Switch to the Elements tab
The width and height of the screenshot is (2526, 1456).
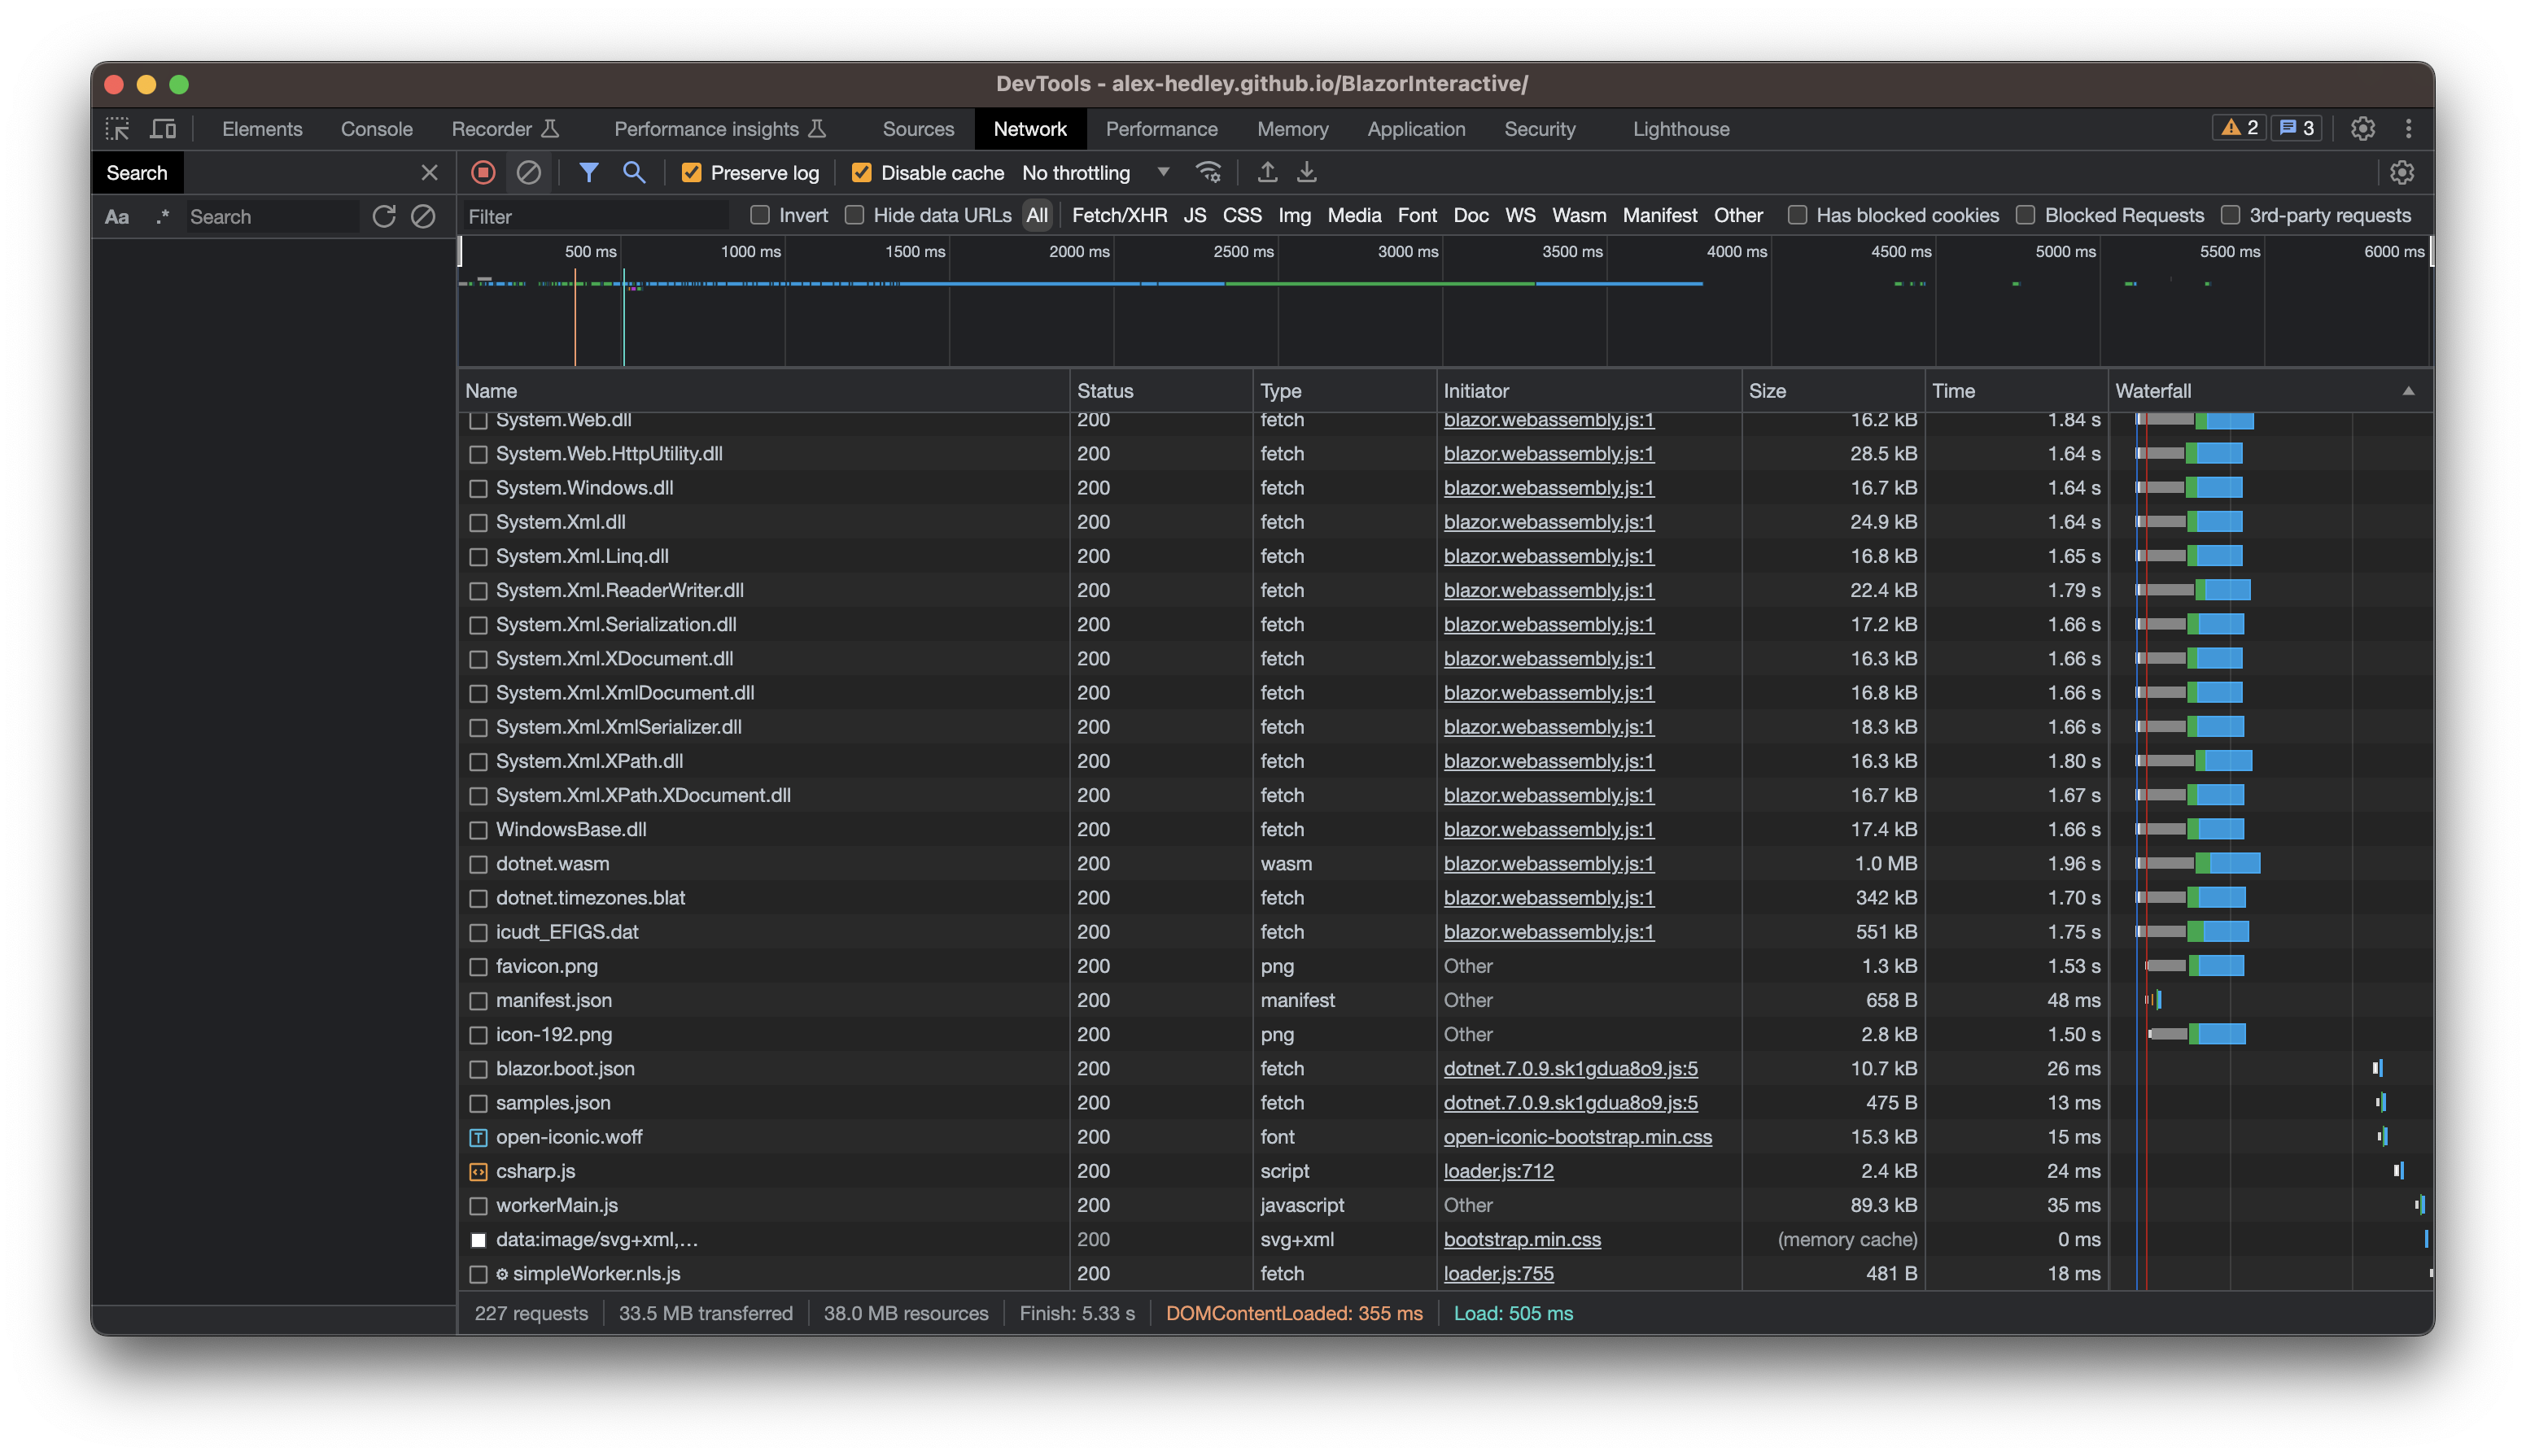coord(262,129)
